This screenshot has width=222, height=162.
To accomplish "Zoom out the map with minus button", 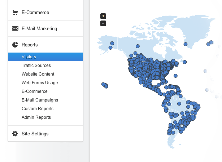I will coord(103,23).
